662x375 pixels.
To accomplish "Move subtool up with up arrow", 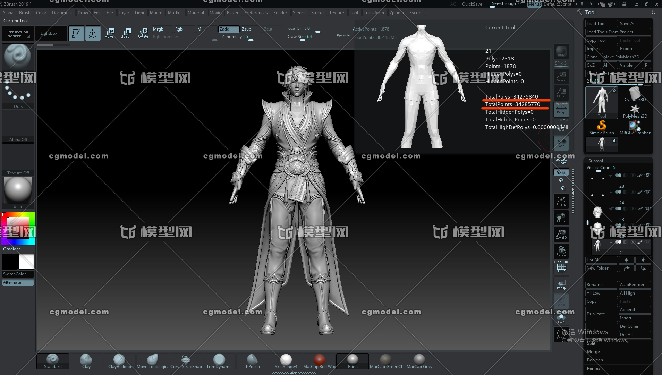I will coord(626,260).
